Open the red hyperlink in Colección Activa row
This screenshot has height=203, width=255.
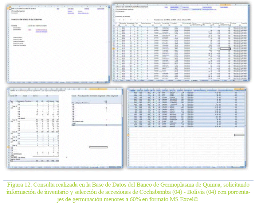(x=30, y=30)
